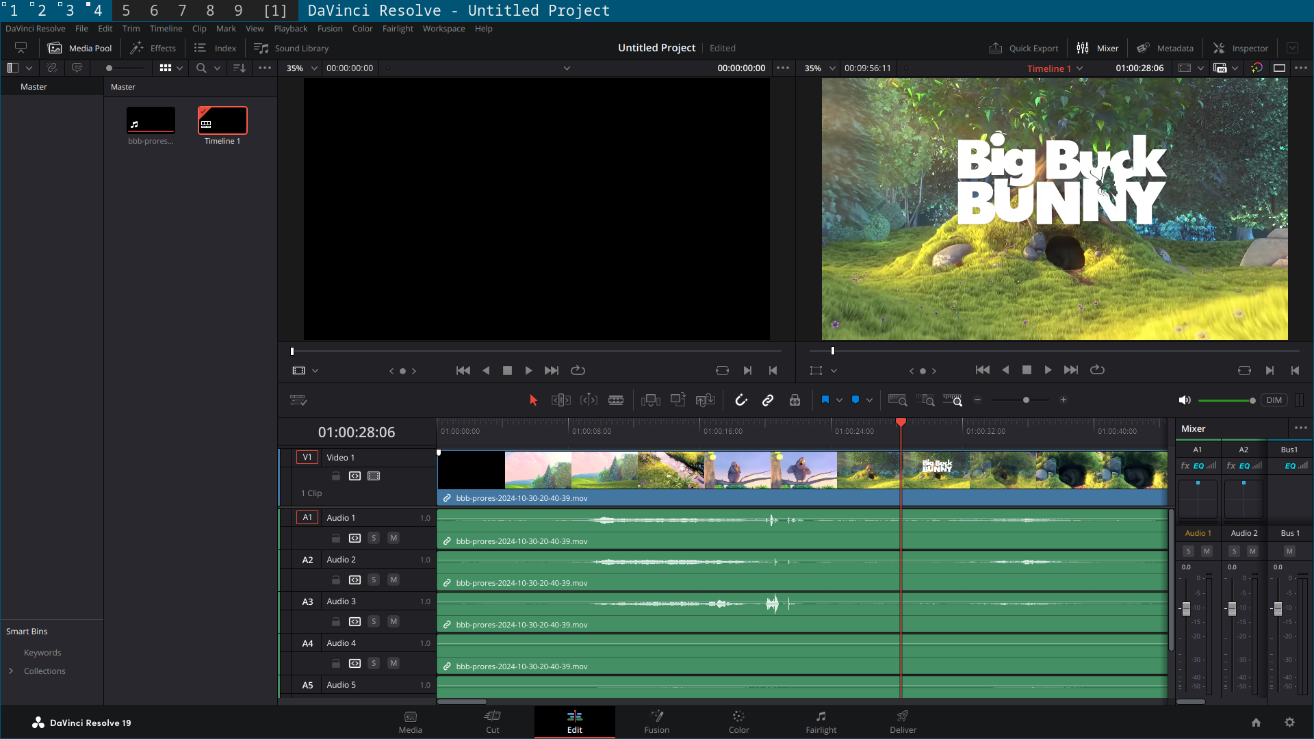Mute the Audio 1 track
Screen dimensions: 1314x739
pyautogui.click(x=394, y=538)
